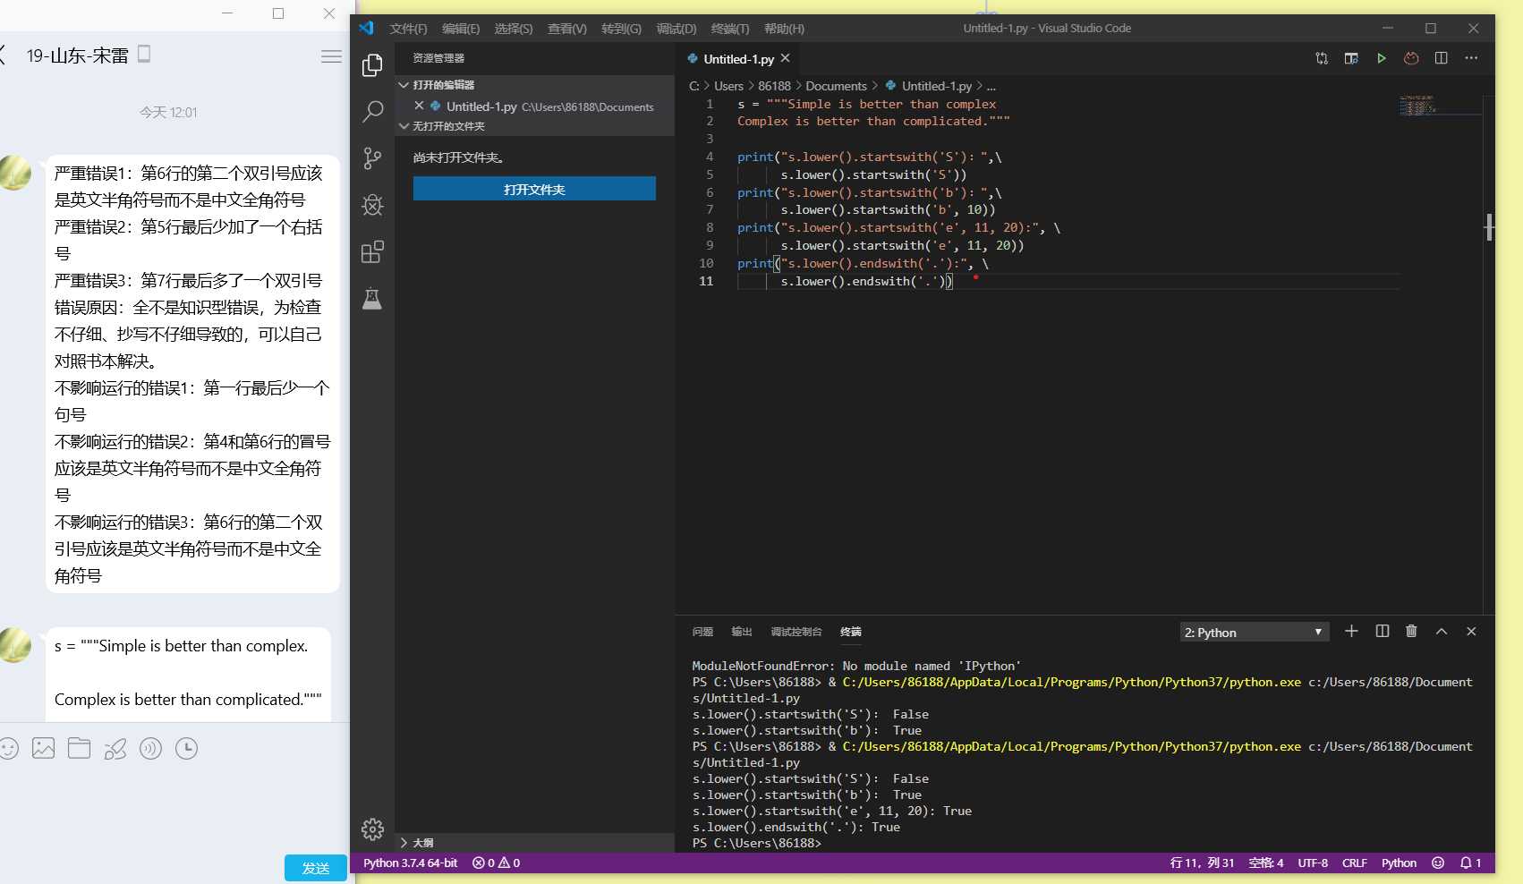1523x884 pixels.
Task: Open the Extensions view in activity bar
Action: click(372, 251)
